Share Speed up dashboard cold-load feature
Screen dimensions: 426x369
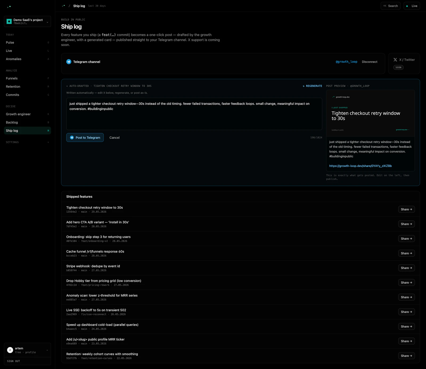[406, 326]
